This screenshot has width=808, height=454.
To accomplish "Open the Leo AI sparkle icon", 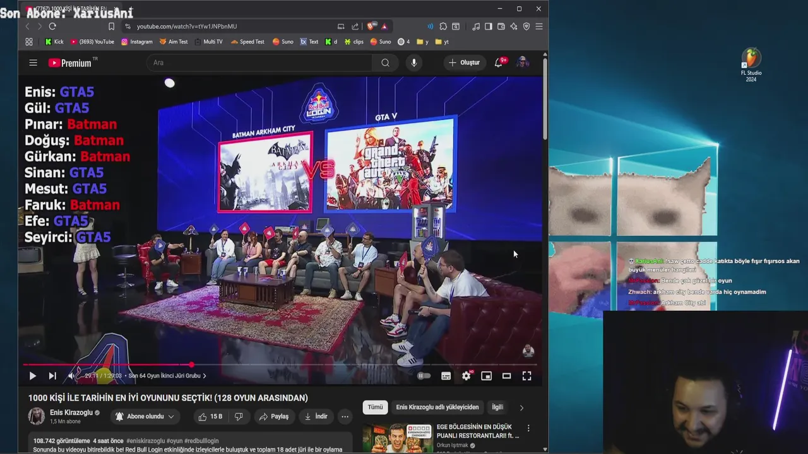I will [514, 26].
